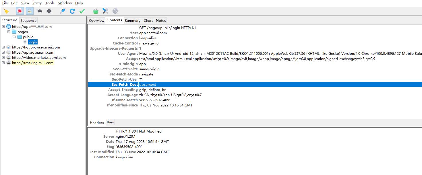Click the hexagon breakpoints icon
Image resolution: width=422 pixels, height=175 pixels.
pyautogui.click(x=49, y=11)
